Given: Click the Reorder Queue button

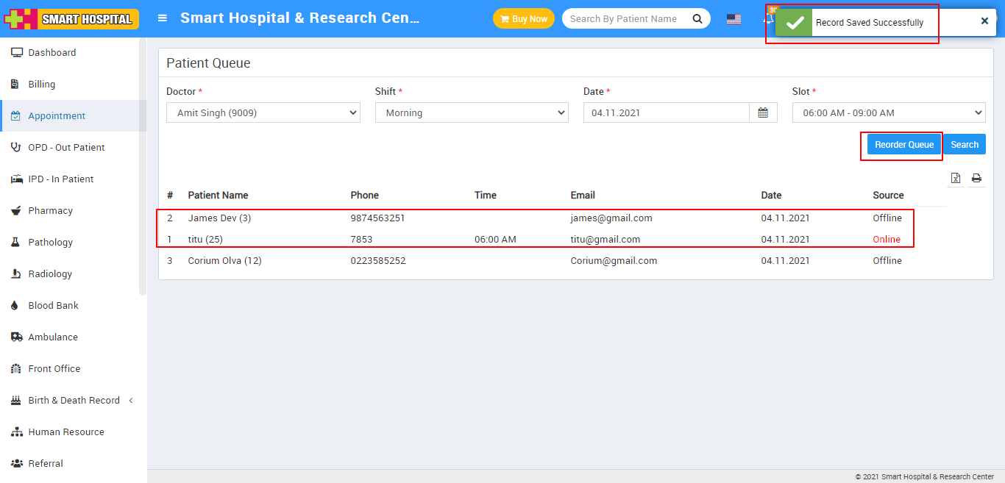Looking at the screenshot, I should [x=903, y=145].
